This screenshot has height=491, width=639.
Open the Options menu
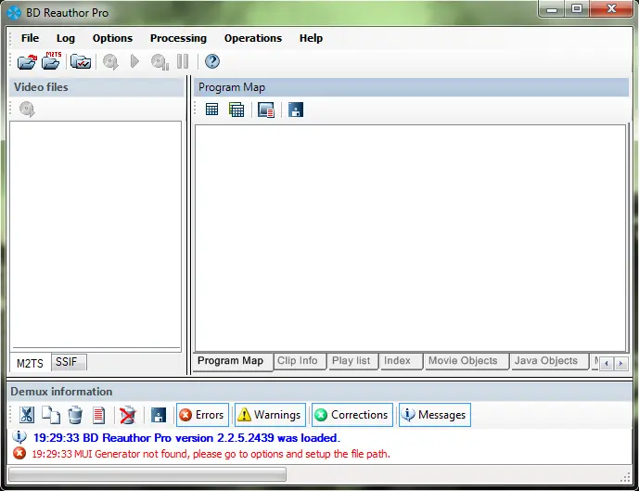point(112,38)
